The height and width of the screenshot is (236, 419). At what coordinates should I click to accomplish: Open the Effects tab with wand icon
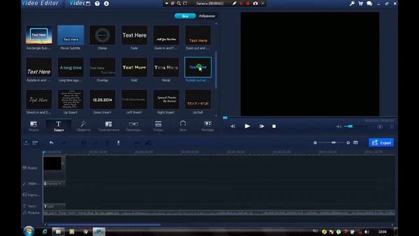click(x=83, y=126)
